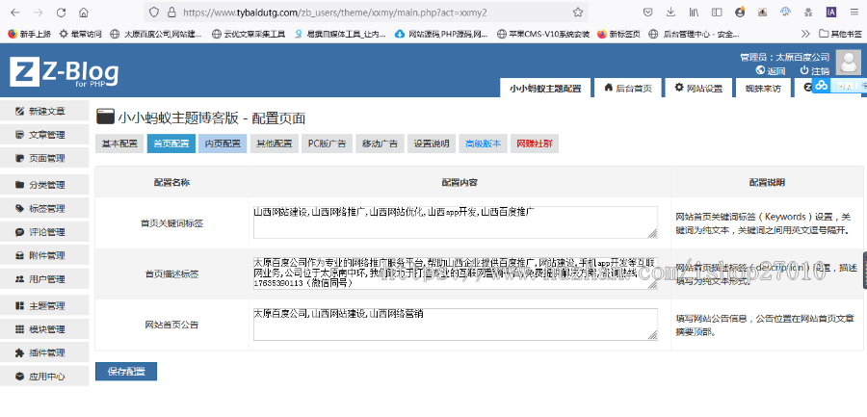867x417 pixels.
Task: Reload the current page
Action: click(x=62, y=13)
